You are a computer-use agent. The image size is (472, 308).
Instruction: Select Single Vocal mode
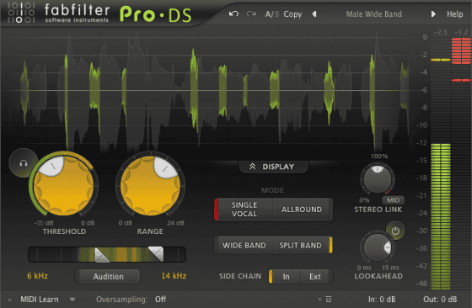(244, 210)
